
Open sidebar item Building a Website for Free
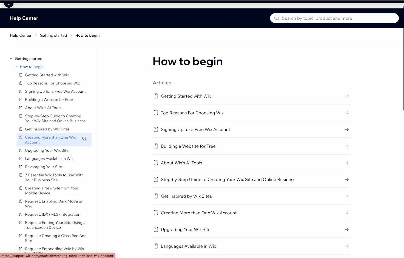pyautogui.click(x=49, y=99)
